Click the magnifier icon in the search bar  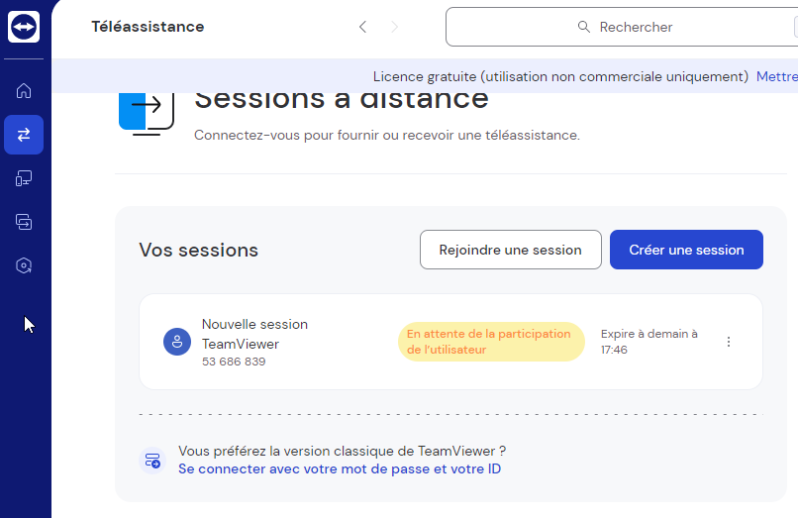[x=584, y=27]
